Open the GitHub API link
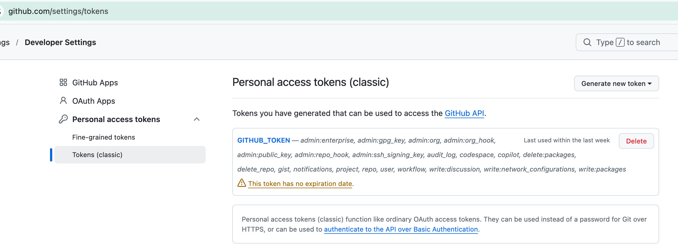The width and height of the screenshot is (678, 248). 464,113
